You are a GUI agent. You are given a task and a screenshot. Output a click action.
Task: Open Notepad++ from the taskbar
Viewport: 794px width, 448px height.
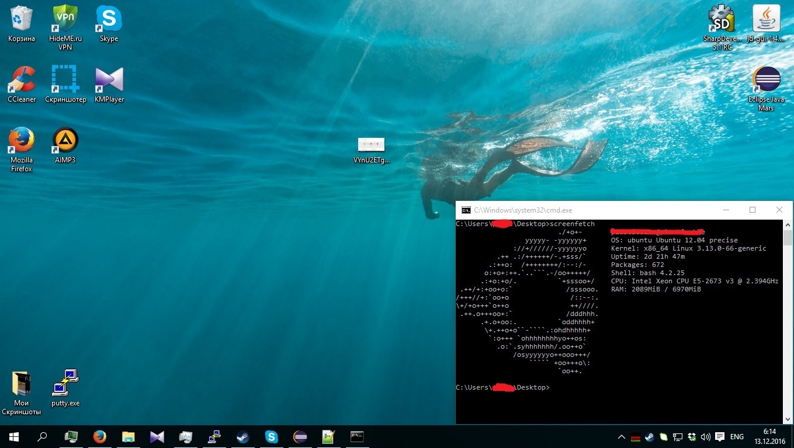328,436
